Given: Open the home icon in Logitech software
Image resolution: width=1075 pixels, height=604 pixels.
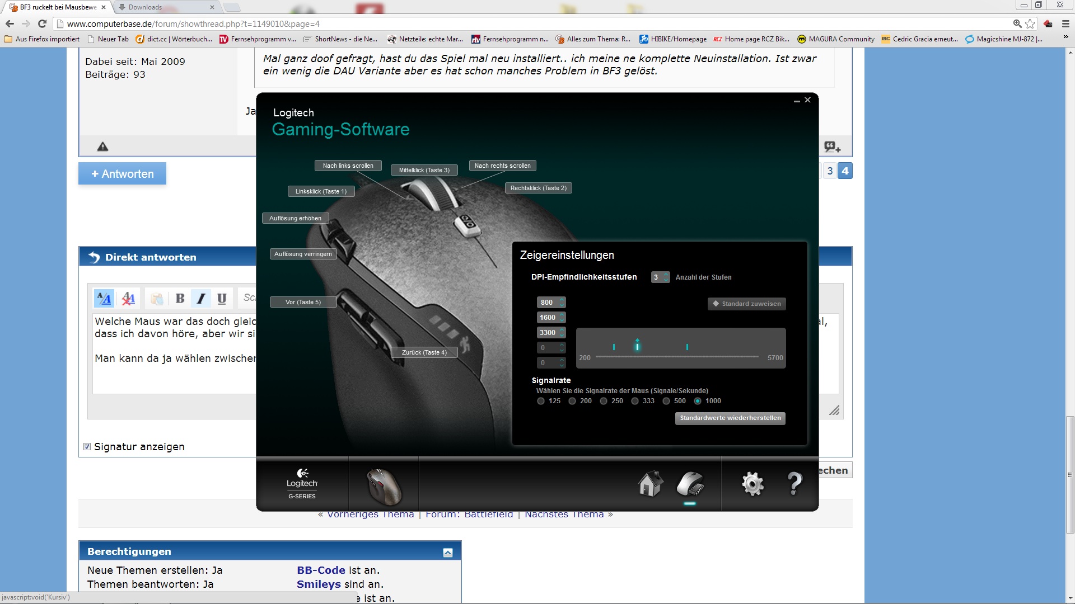Looking at the screenshot, I should pos(650,484).
